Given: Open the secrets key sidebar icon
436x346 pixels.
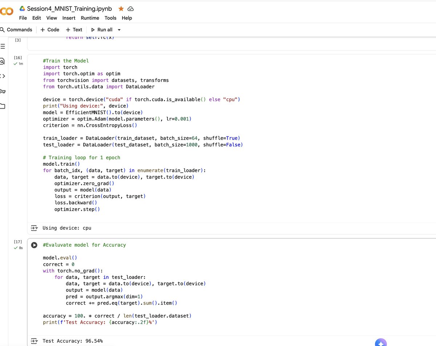Looking at the screenshot, I should pos(3,91).
